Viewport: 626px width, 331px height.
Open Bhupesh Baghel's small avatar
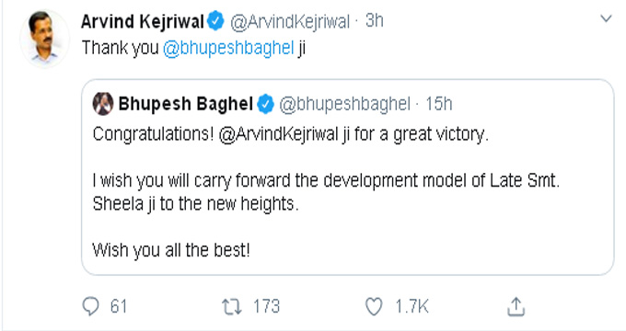coord(103,104)
